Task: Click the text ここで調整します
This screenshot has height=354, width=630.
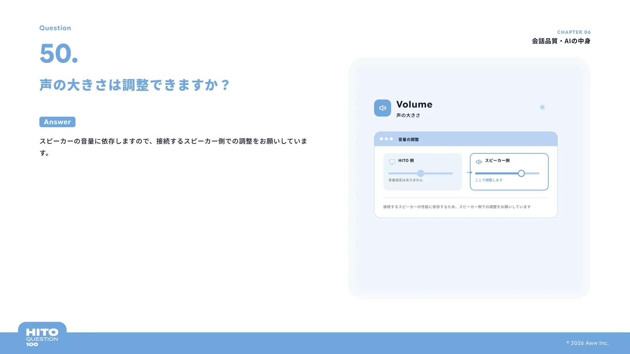Action: (x=489, y=180)
